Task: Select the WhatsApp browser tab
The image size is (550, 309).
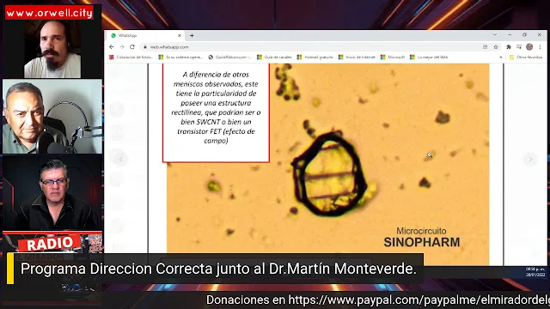Action: click(145, 35)
